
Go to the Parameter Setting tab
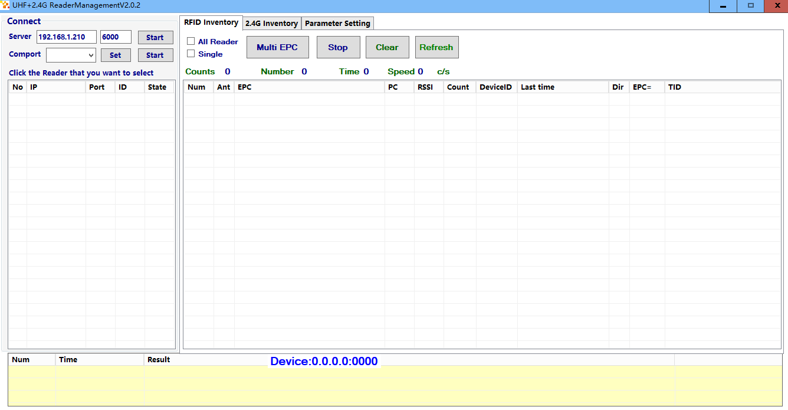337,24
